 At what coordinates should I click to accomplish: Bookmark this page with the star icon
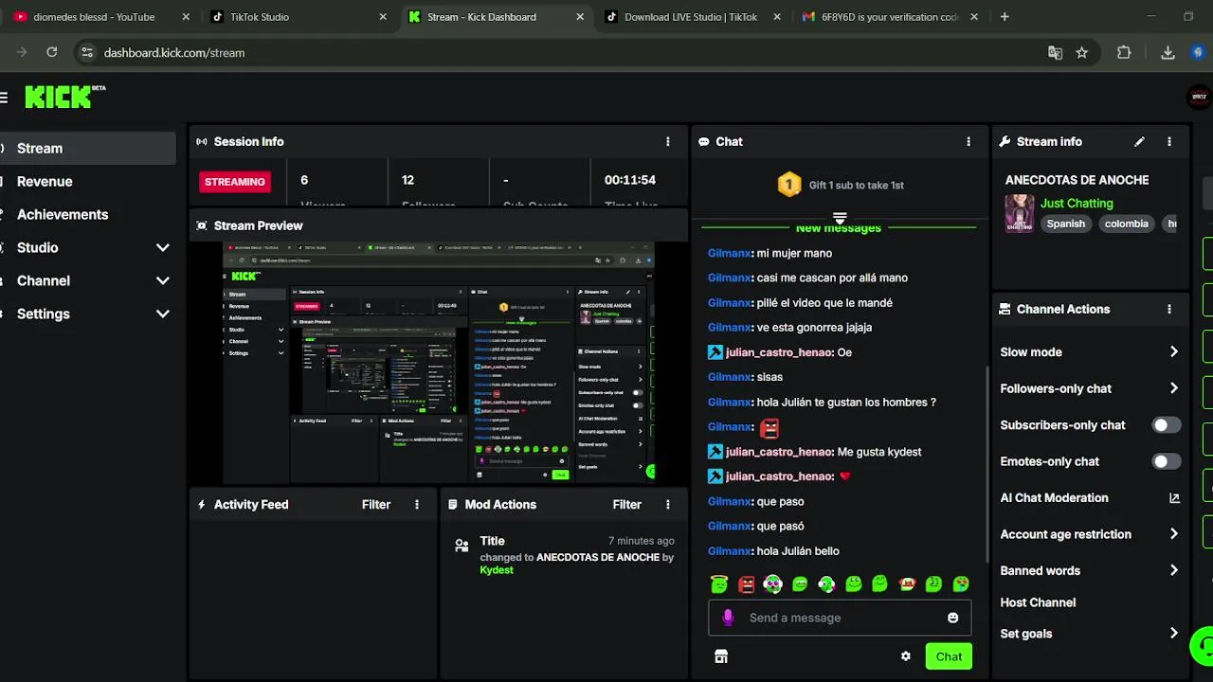pos(1082,53)
